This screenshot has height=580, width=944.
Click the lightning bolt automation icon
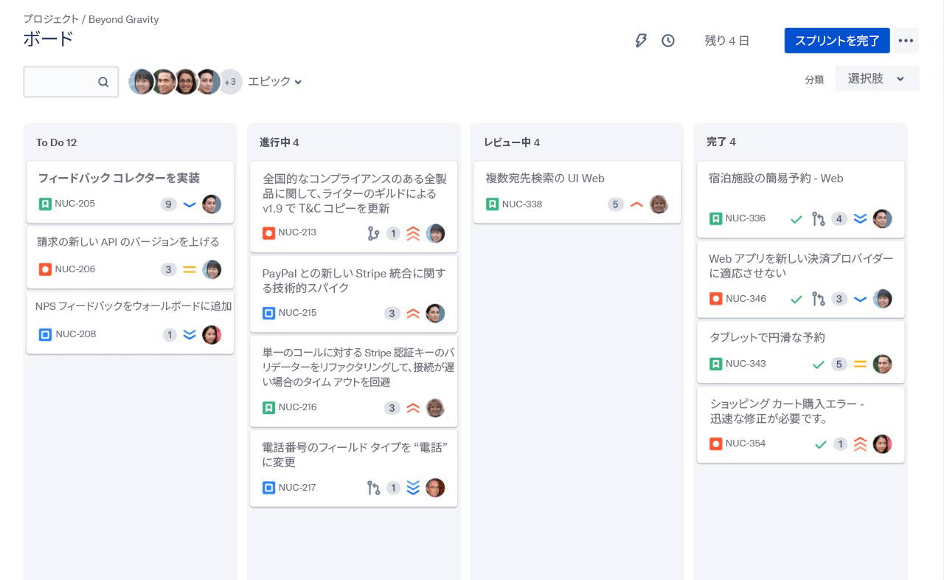pyautogui.click(x=641, y=41)
